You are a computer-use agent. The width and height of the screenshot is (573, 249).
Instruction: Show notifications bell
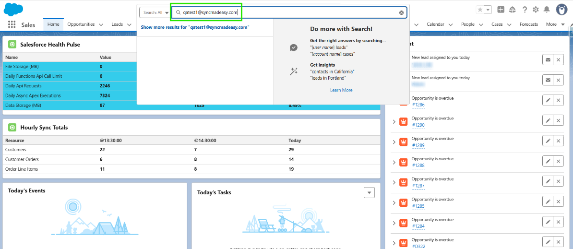click(x=547, y=10)
